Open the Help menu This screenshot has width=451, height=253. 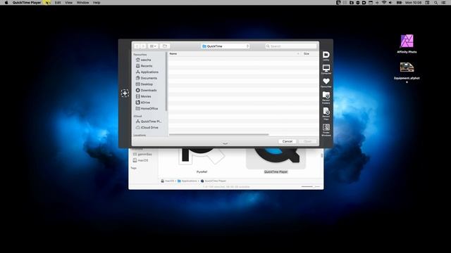pyautogui.click(x=97, y=3)
